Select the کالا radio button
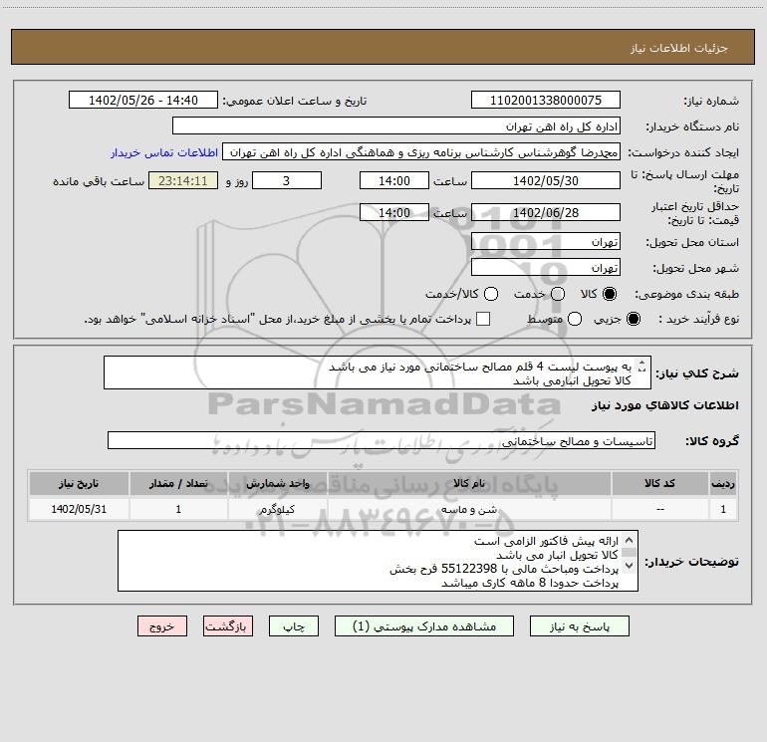Viewport: 767px width, 742px height. click(610, 294)
